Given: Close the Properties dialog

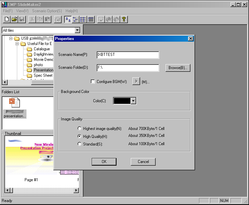Looking at the screenshot, I should [191, 39].
